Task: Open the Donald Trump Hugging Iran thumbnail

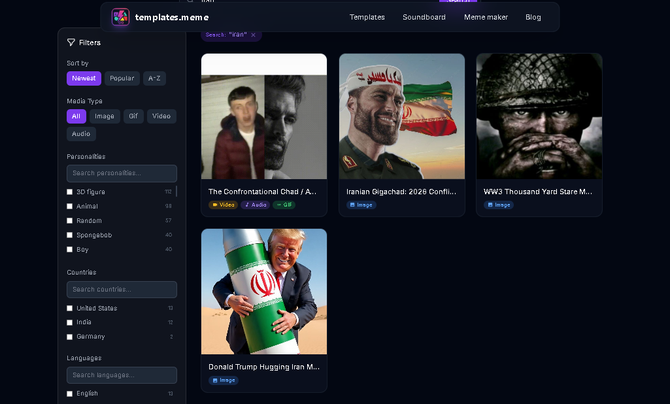Action: click(264, 292)
